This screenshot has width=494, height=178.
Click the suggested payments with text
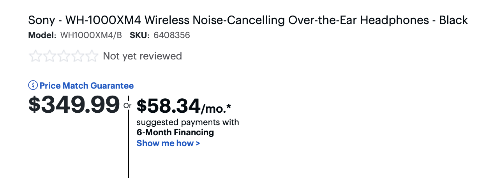[x=188, y=122]
